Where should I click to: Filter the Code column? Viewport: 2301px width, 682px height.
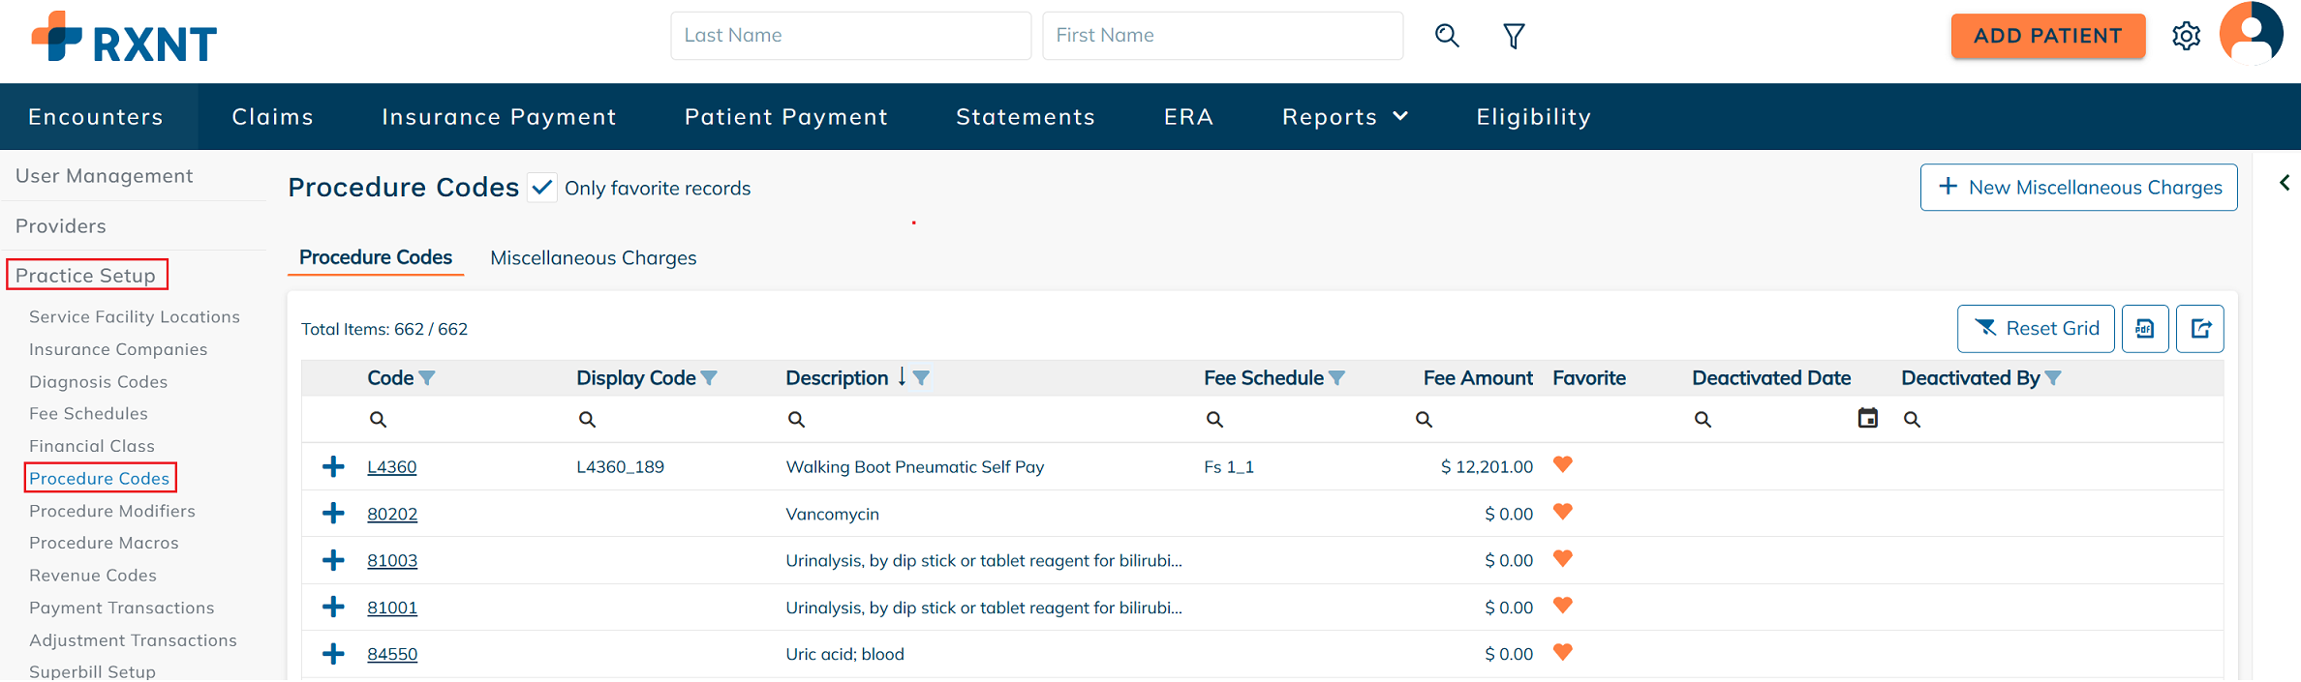click(x=427, y=378)
